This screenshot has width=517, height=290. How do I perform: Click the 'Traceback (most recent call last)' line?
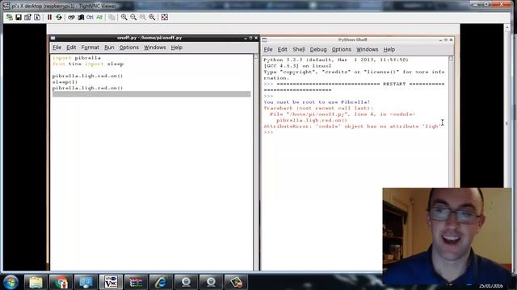click(318, 108)
